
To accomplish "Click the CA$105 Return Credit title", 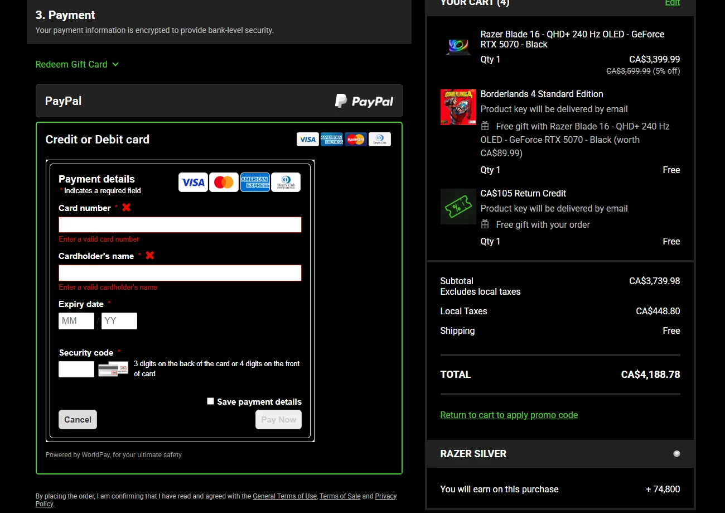I will [523, 193].
